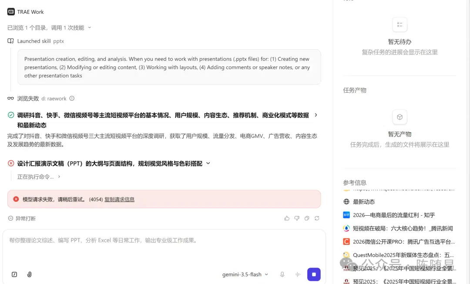Image resolution: width=470 pixels, height=284 pixels.
Task: Click the microphone voice input icon
Action: point(282,274)
